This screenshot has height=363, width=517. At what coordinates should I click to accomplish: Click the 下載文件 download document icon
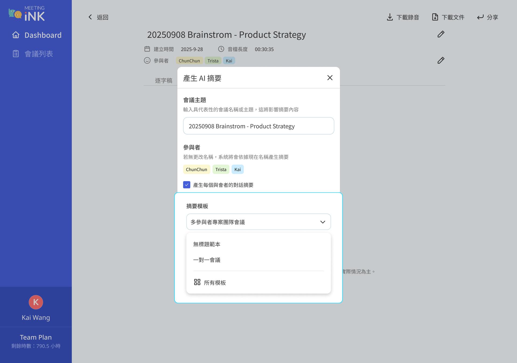[x=435, y=17]
